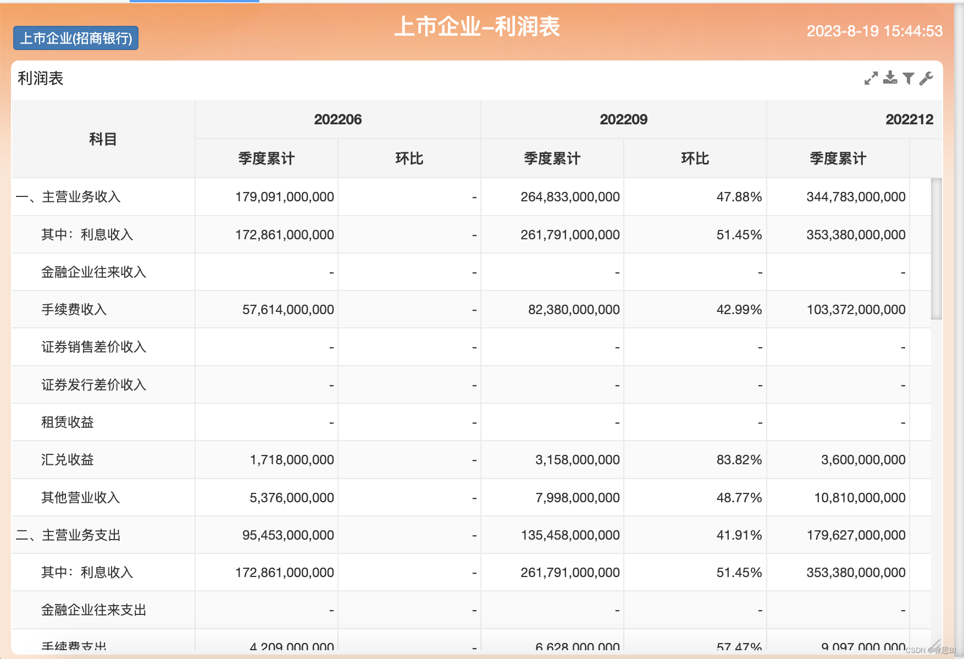
Task: Click the value 135,458,000,000
Action: coord(570,535)
